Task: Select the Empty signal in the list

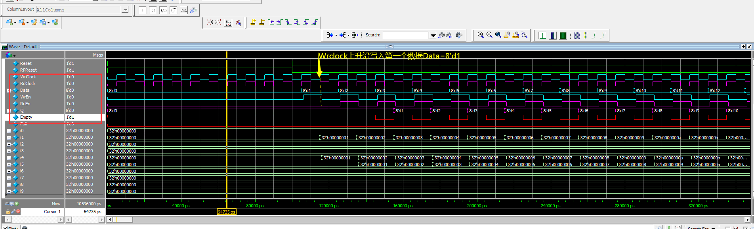Action: tap(26, 117)
